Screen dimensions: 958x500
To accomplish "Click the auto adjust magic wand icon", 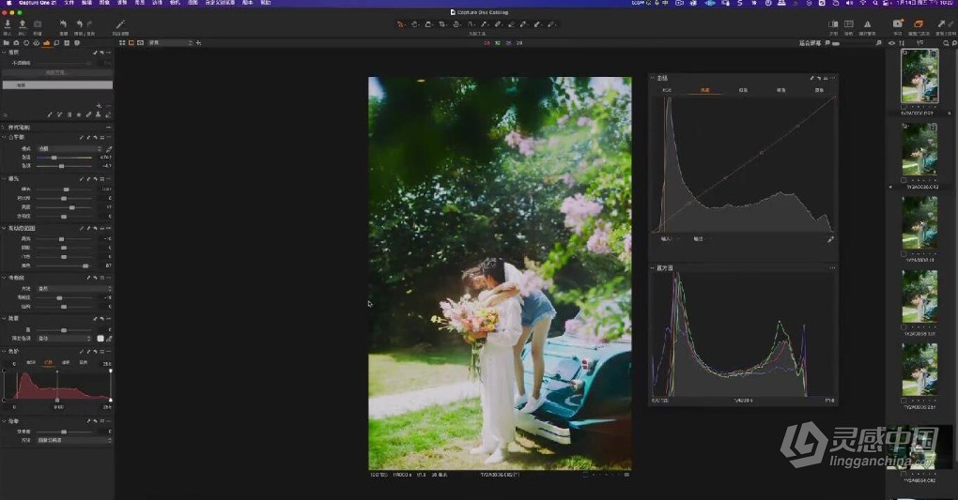I will tap(120, 24).
